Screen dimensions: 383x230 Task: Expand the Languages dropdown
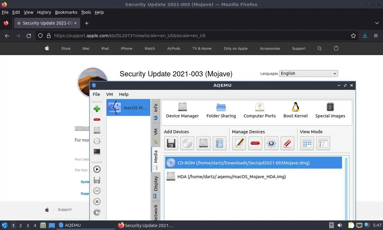308,73
